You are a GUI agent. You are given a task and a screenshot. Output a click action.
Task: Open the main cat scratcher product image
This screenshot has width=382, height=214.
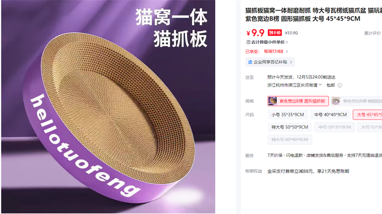(x=108, y=107)
